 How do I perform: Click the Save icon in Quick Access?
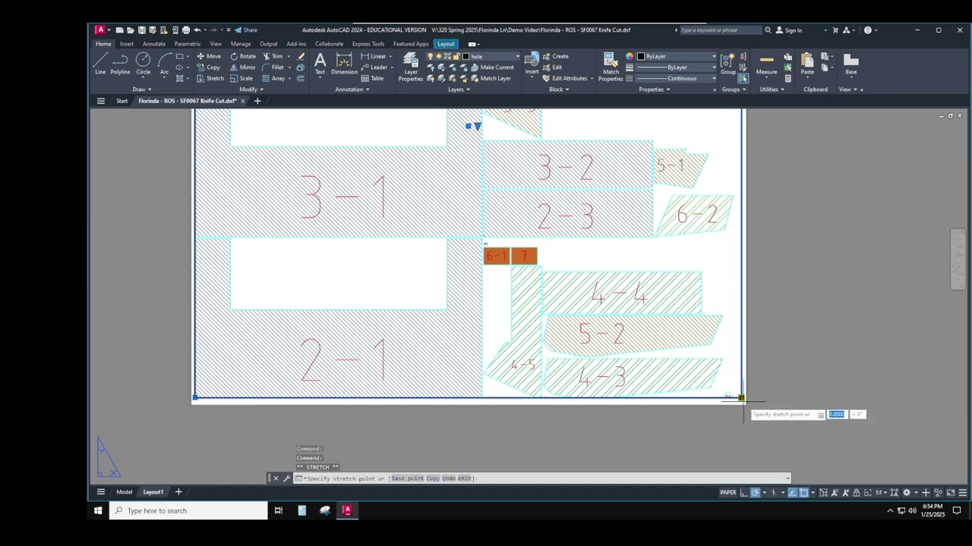tap(141, 30)
